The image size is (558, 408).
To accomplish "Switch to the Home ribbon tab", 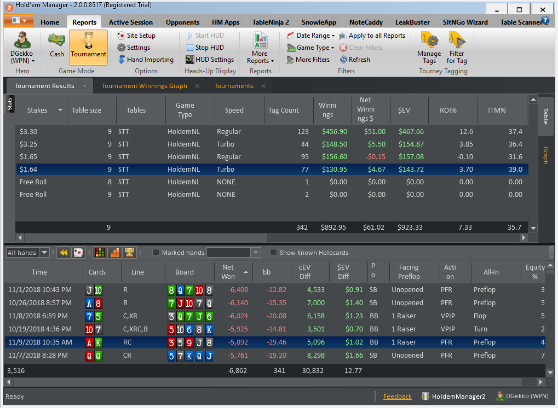I will coord(50,22).
